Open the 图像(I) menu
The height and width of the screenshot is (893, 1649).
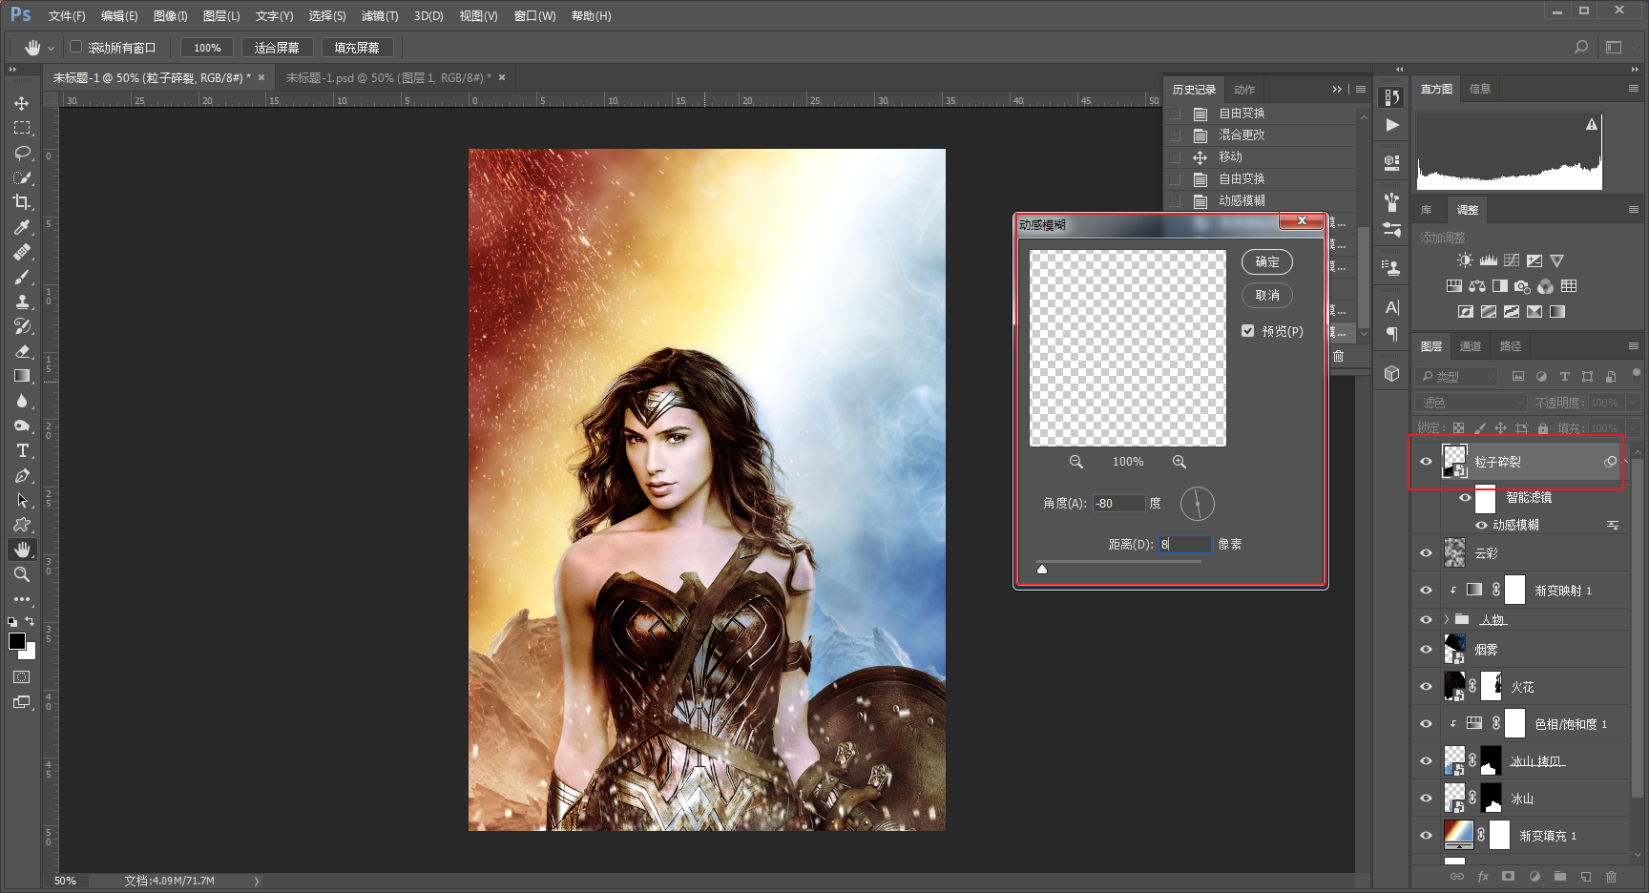point(171,16)
